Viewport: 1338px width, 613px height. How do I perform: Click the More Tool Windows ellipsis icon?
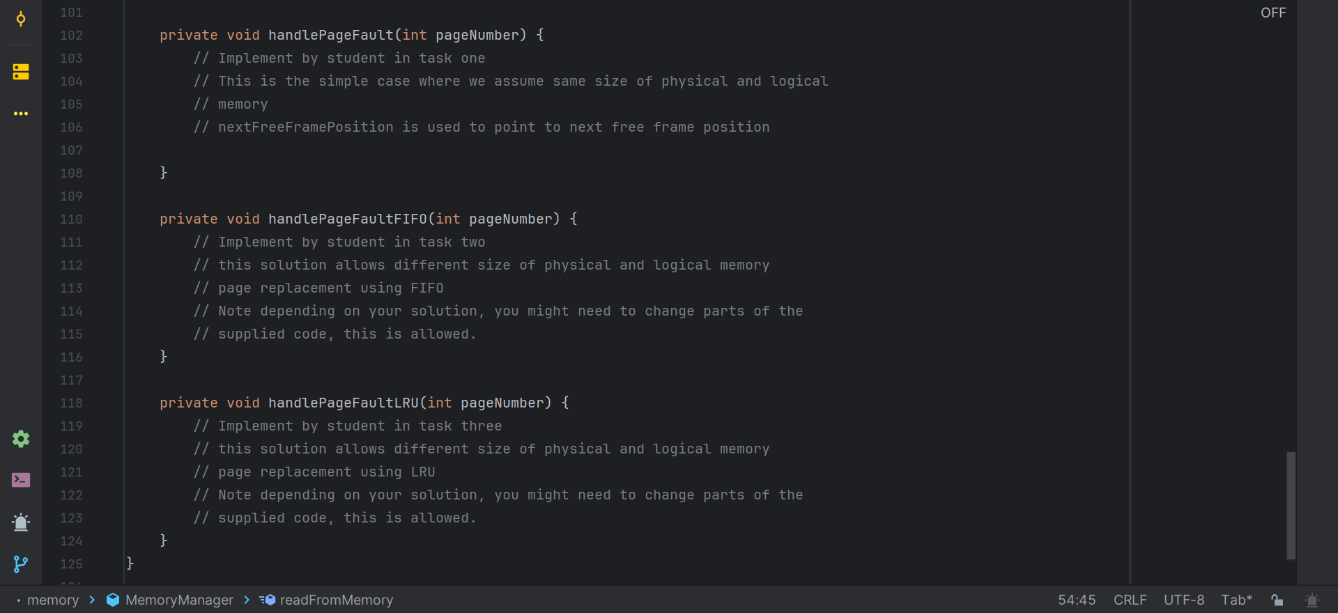click(x=20, y=114)
